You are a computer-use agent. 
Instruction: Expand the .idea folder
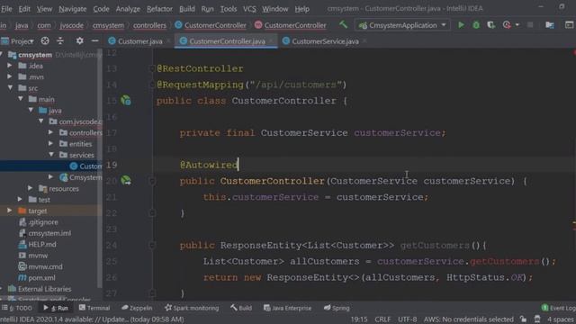10,66
